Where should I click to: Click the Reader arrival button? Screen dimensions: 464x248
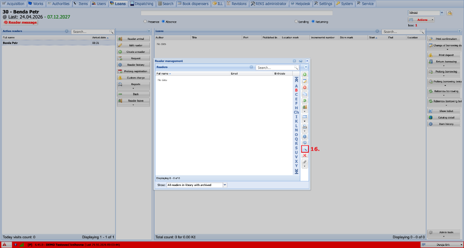click(x=133, y=39)
